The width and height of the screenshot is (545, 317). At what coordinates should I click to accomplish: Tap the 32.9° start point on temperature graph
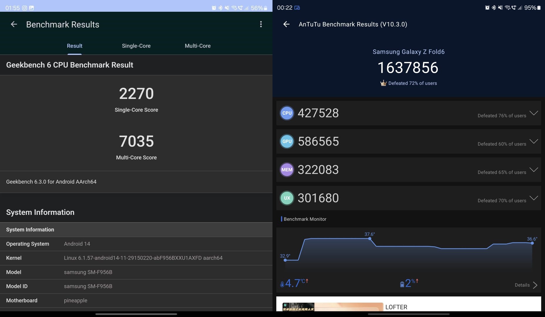tap(285, 260)
